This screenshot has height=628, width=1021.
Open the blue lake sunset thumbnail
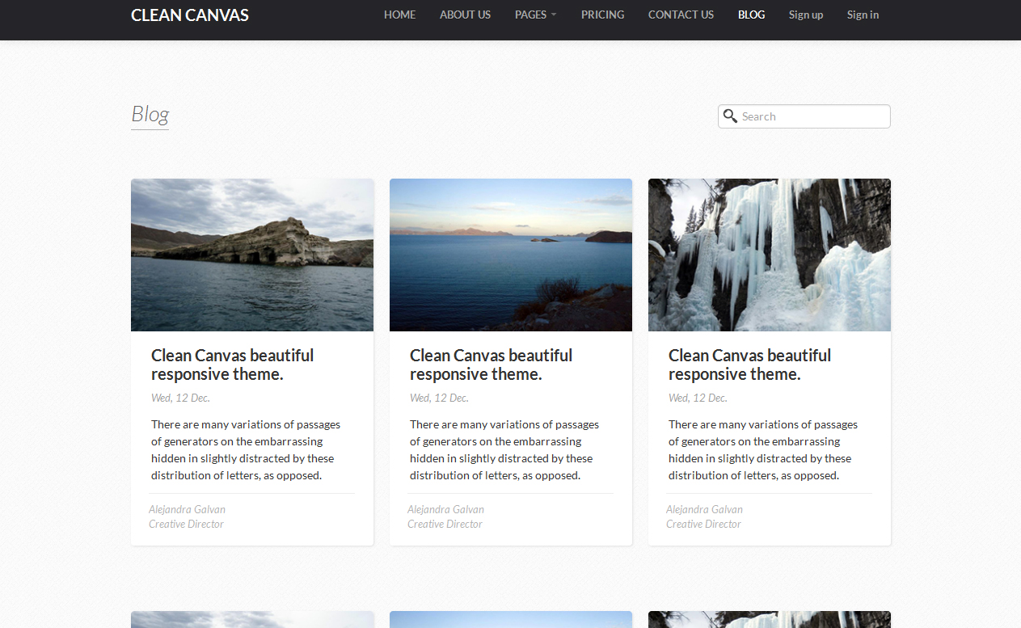pyautogui.click(x=511, y=255)
